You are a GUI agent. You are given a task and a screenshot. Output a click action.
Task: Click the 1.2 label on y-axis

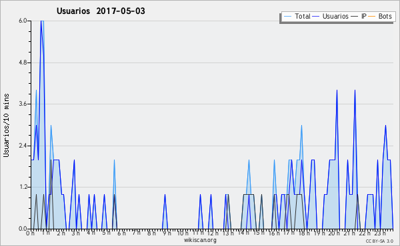click(x=23, y=187)
